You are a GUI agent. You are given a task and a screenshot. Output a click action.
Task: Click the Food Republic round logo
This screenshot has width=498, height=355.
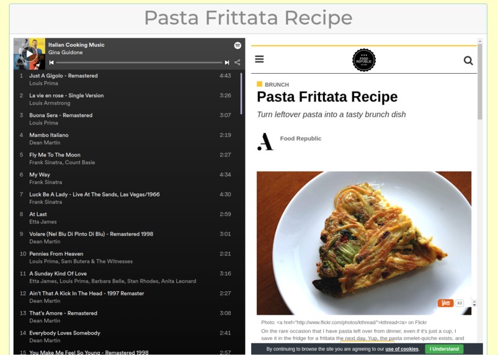[x=364, y=60]
